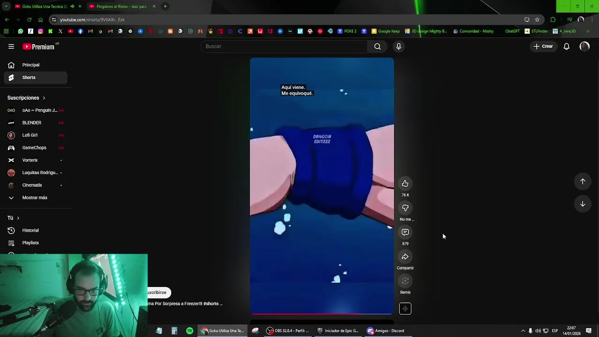The height and width of the screenshot is (337, 599).
Task: Open the ChatGPT bookmark
Action: click(x=512, y=31)
